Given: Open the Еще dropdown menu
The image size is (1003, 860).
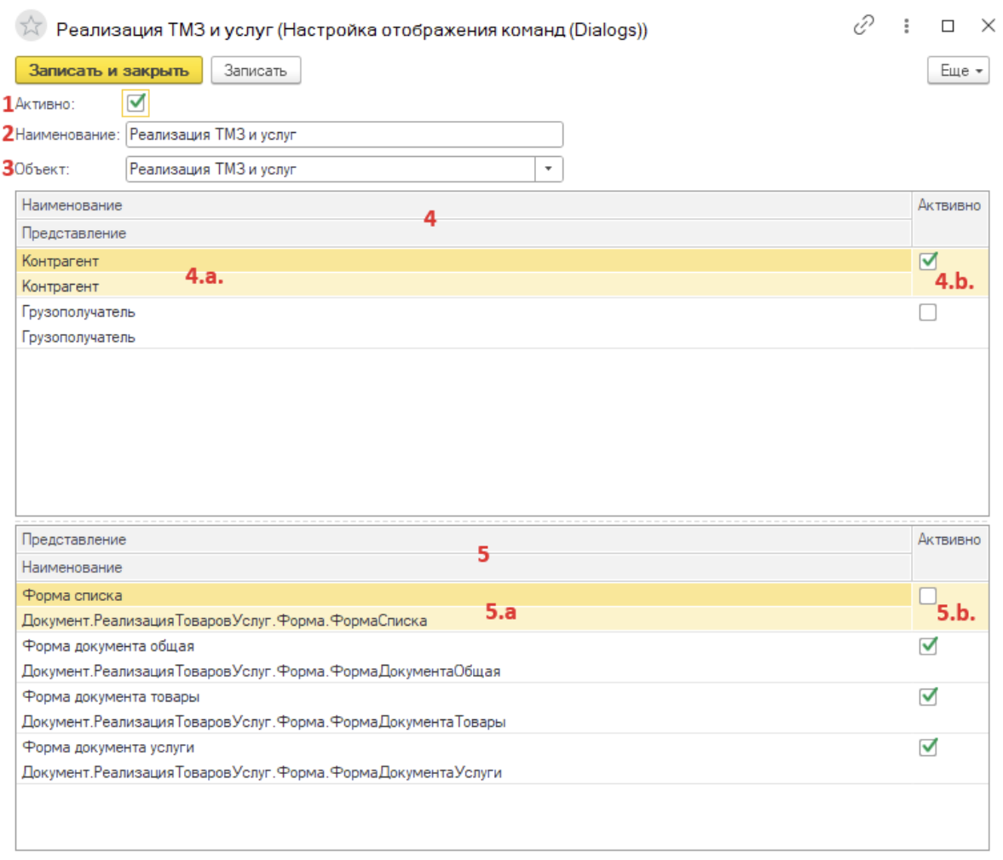Looking at the screenshot, I should pyautogui.click(x=958, y=71).
